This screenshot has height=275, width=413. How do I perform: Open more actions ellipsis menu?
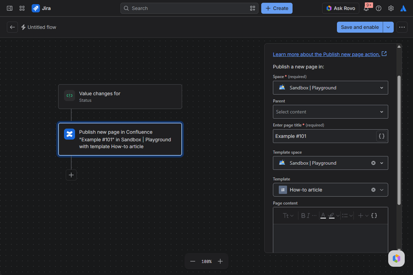(x=402, y=27)
